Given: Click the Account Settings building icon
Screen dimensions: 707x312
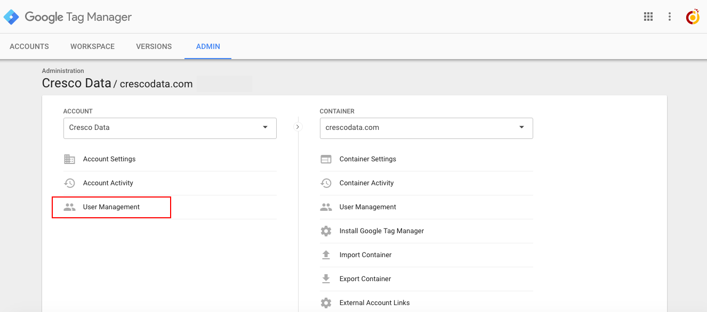Looking at the screenshot, I should 69,159.
